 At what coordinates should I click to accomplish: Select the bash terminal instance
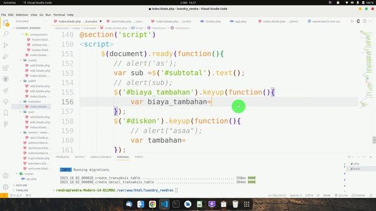357,169
